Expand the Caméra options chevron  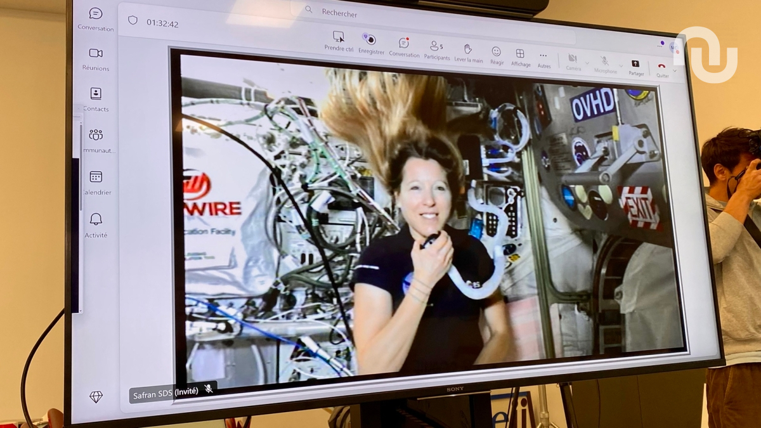587,63
